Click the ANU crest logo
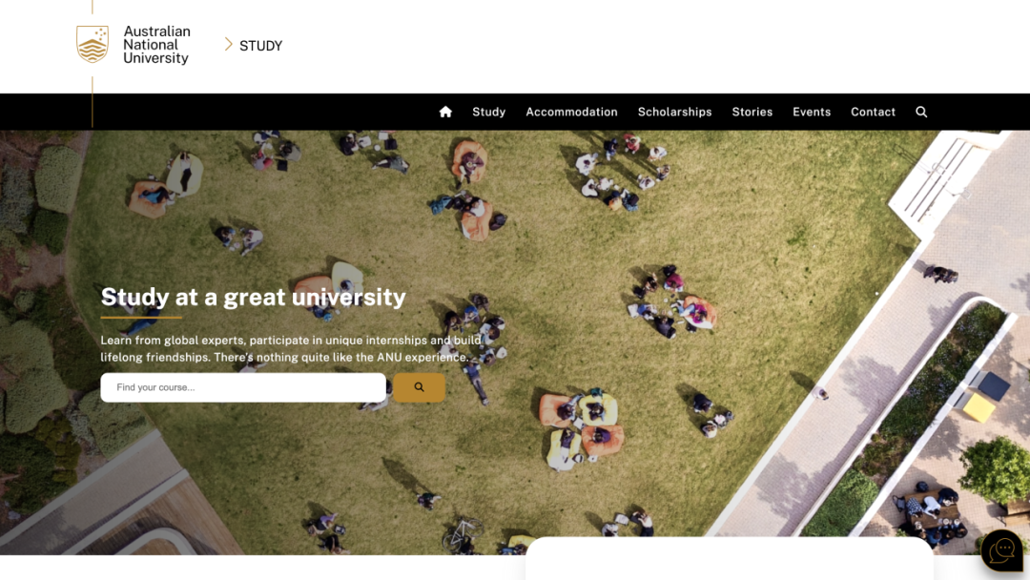This screenshot has height=580, width=1030. [x=93, y=45]
